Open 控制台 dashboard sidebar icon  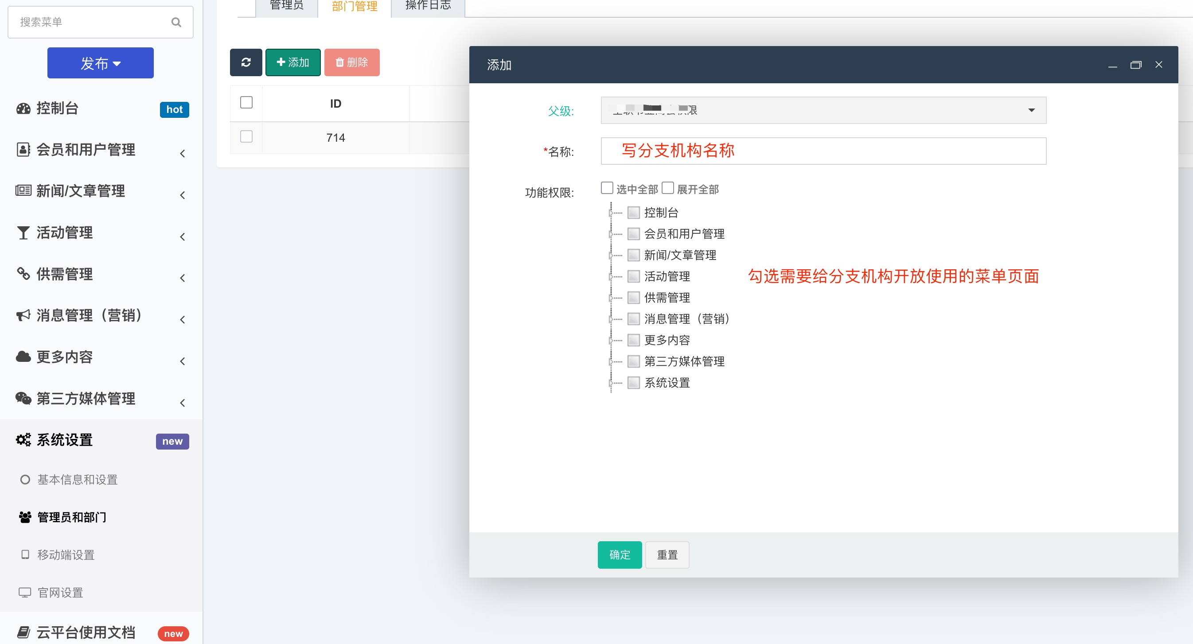pos(23,109)
